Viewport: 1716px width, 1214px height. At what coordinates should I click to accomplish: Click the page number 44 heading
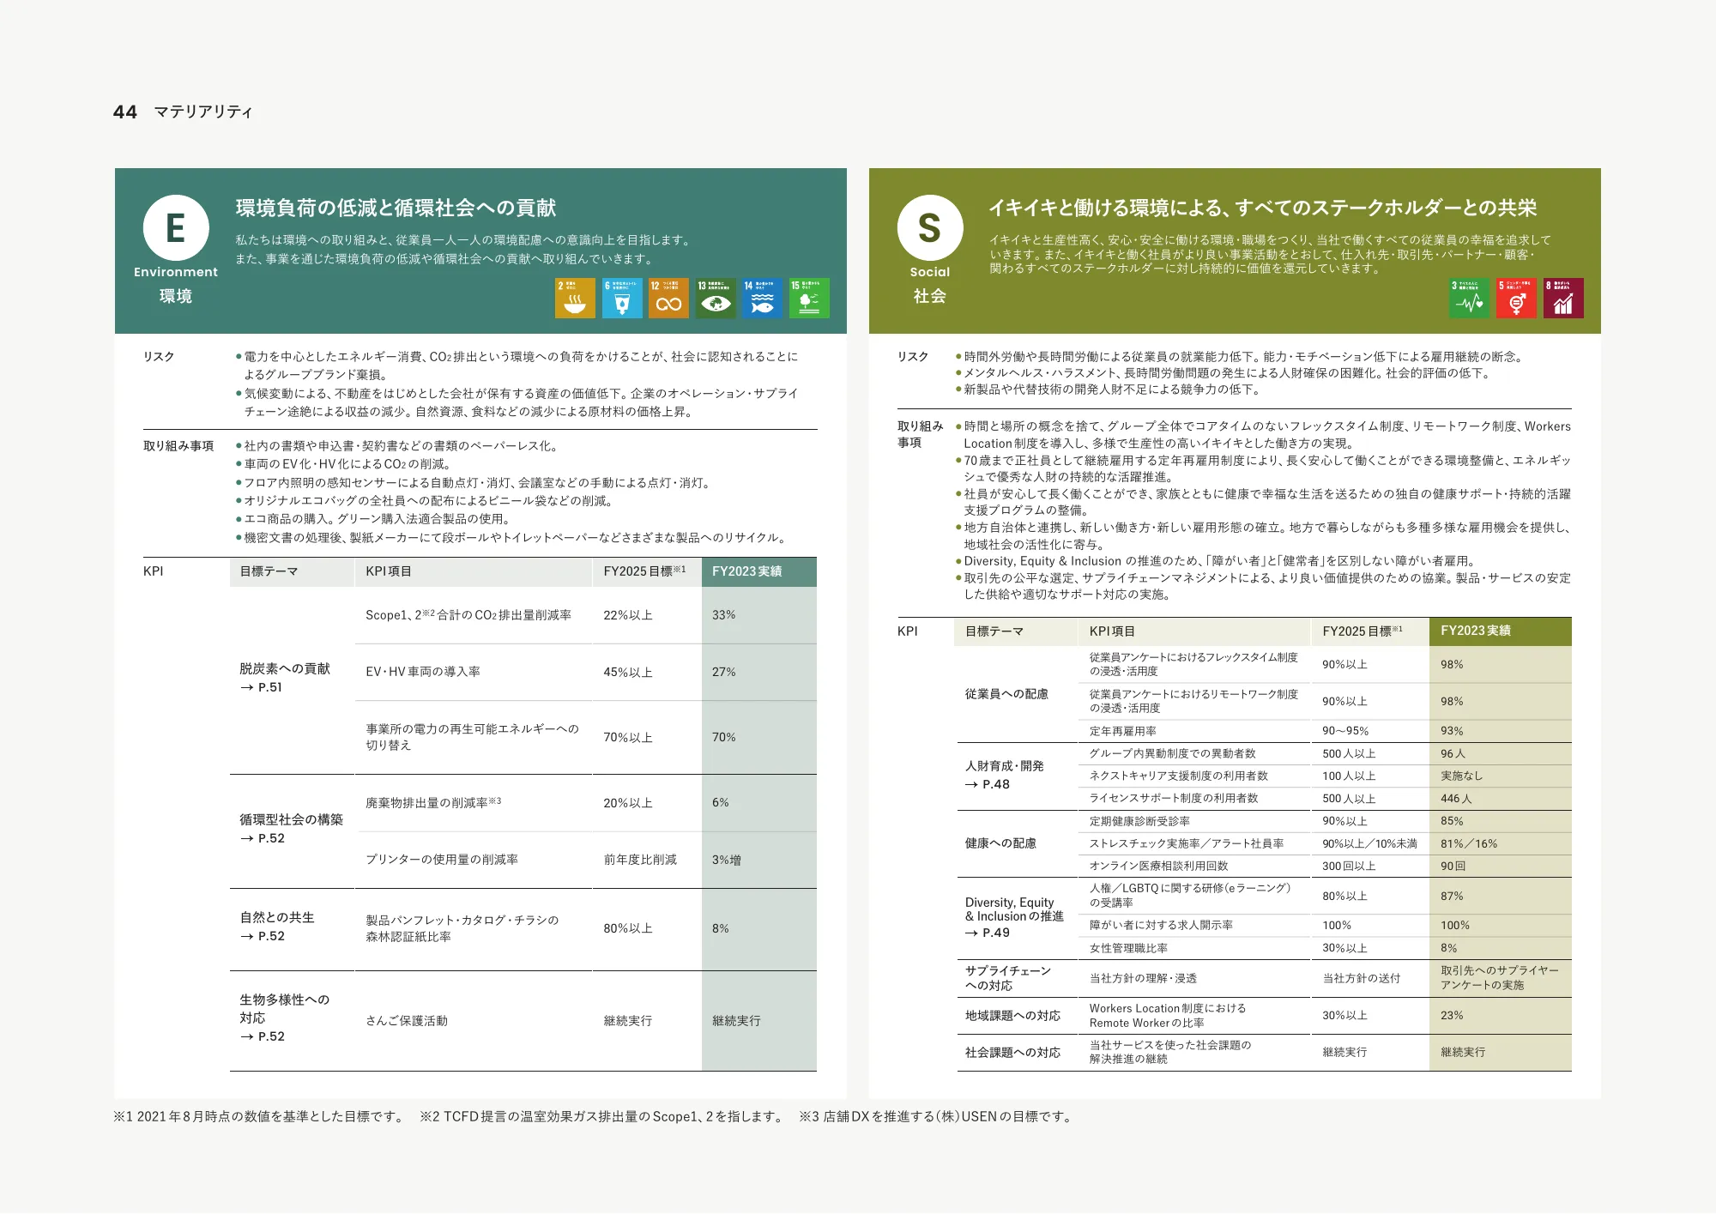tap(125, 112)
